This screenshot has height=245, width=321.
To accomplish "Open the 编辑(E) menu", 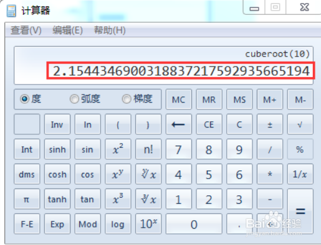I will 67,30.
